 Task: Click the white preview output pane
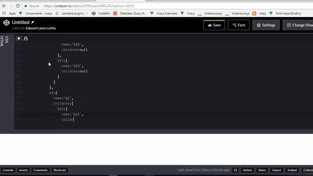coord(156,149)
